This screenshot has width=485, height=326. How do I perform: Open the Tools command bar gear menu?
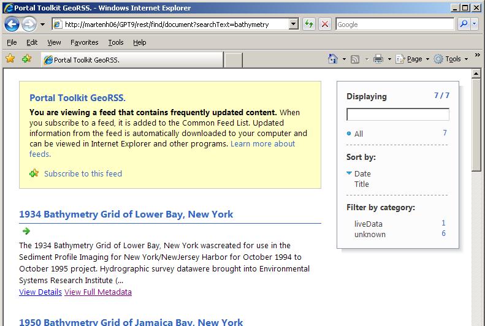click(451, 59)
